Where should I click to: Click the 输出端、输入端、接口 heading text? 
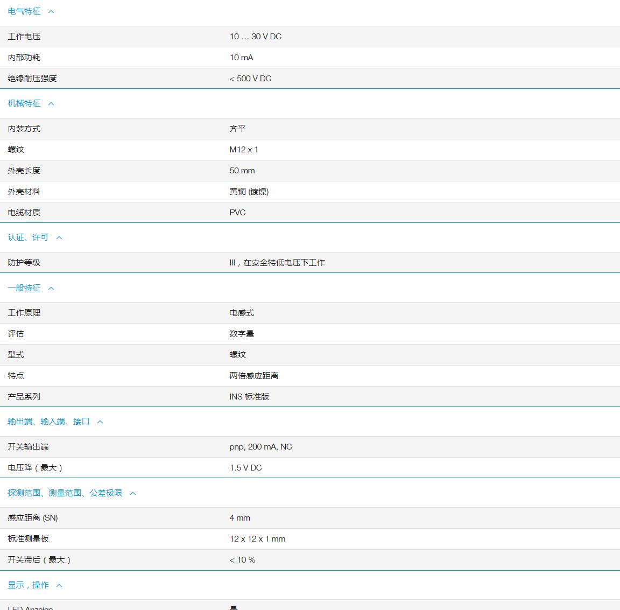(x=48, y=422)
